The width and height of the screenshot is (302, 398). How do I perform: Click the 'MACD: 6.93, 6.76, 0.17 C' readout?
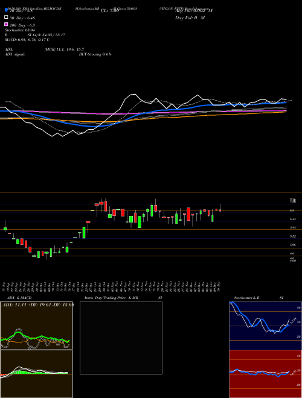click(27, 40)
